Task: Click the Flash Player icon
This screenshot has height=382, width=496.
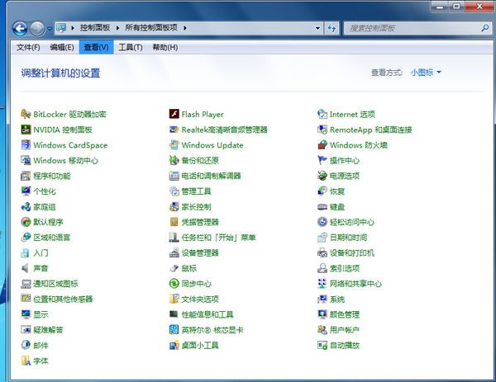Action: (x=174, y=115)
